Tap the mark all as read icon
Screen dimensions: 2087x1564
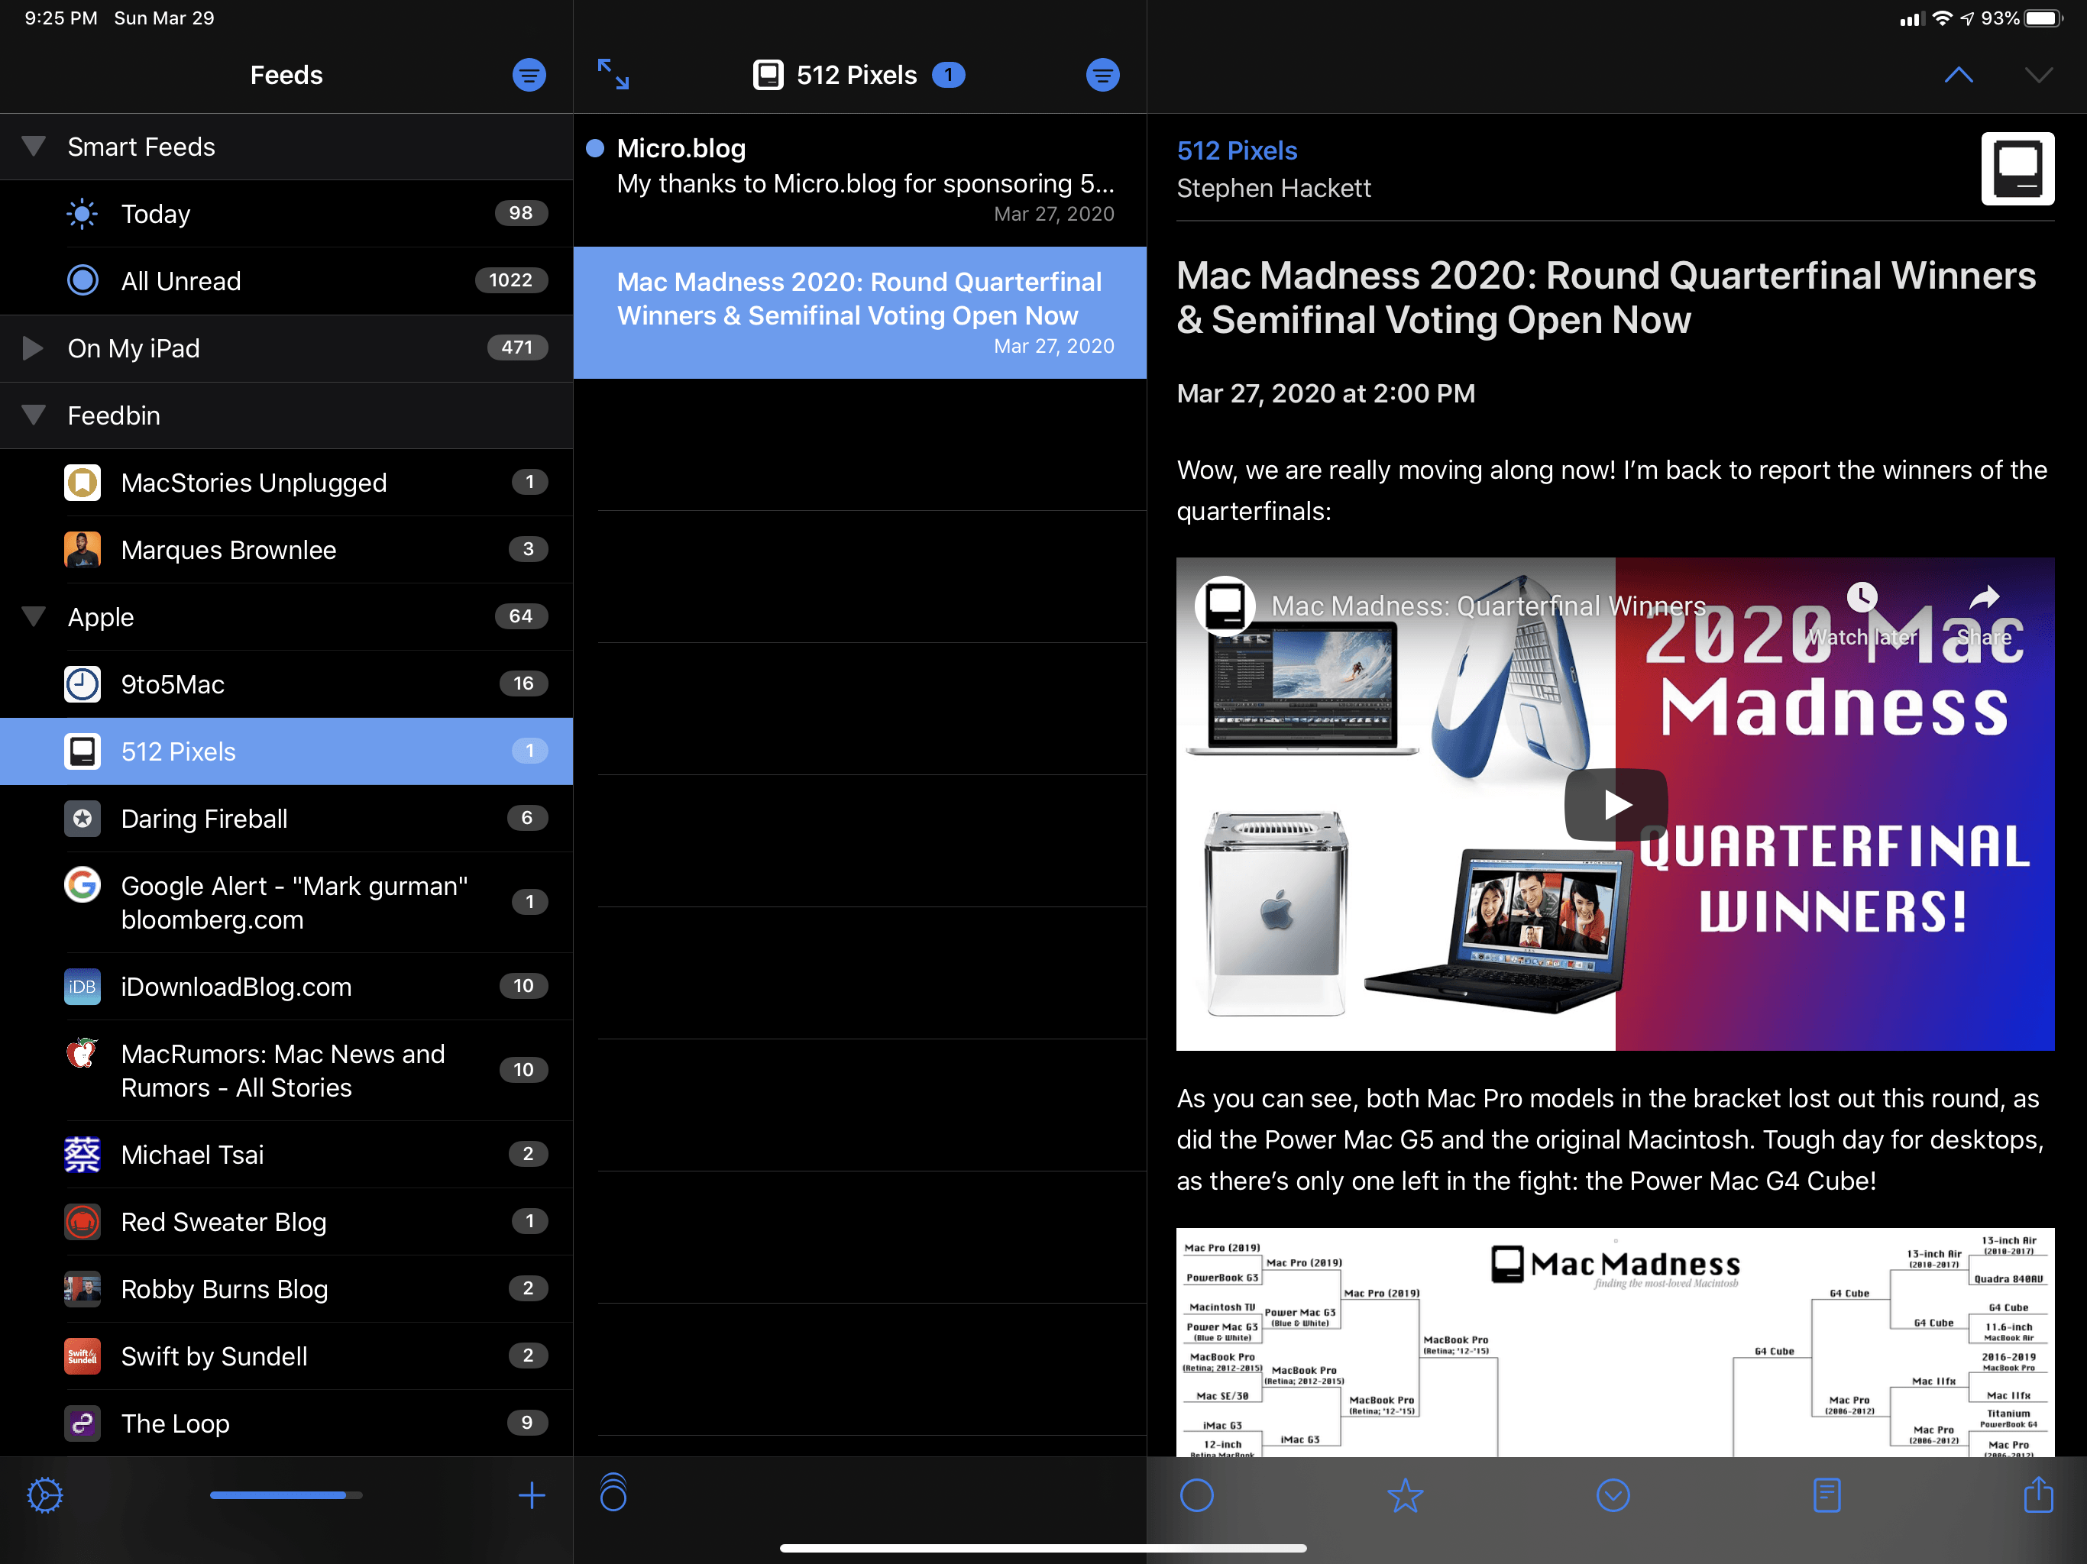click(613, 1493)
